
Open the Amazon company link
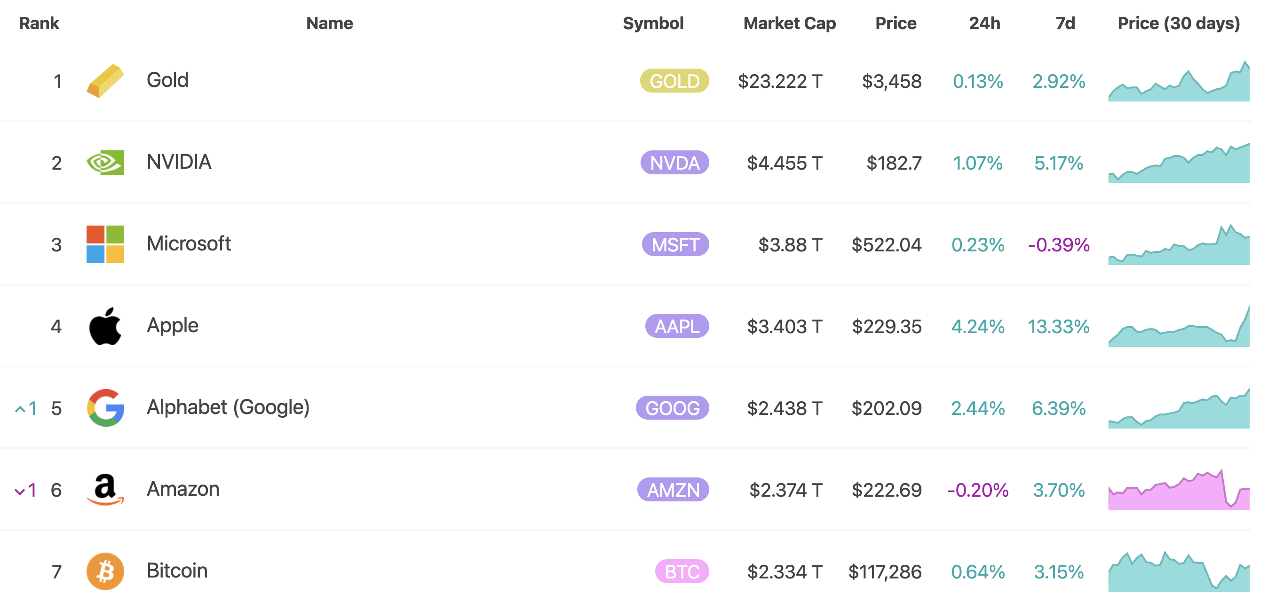pyautogui.click(x=182, y=489)
